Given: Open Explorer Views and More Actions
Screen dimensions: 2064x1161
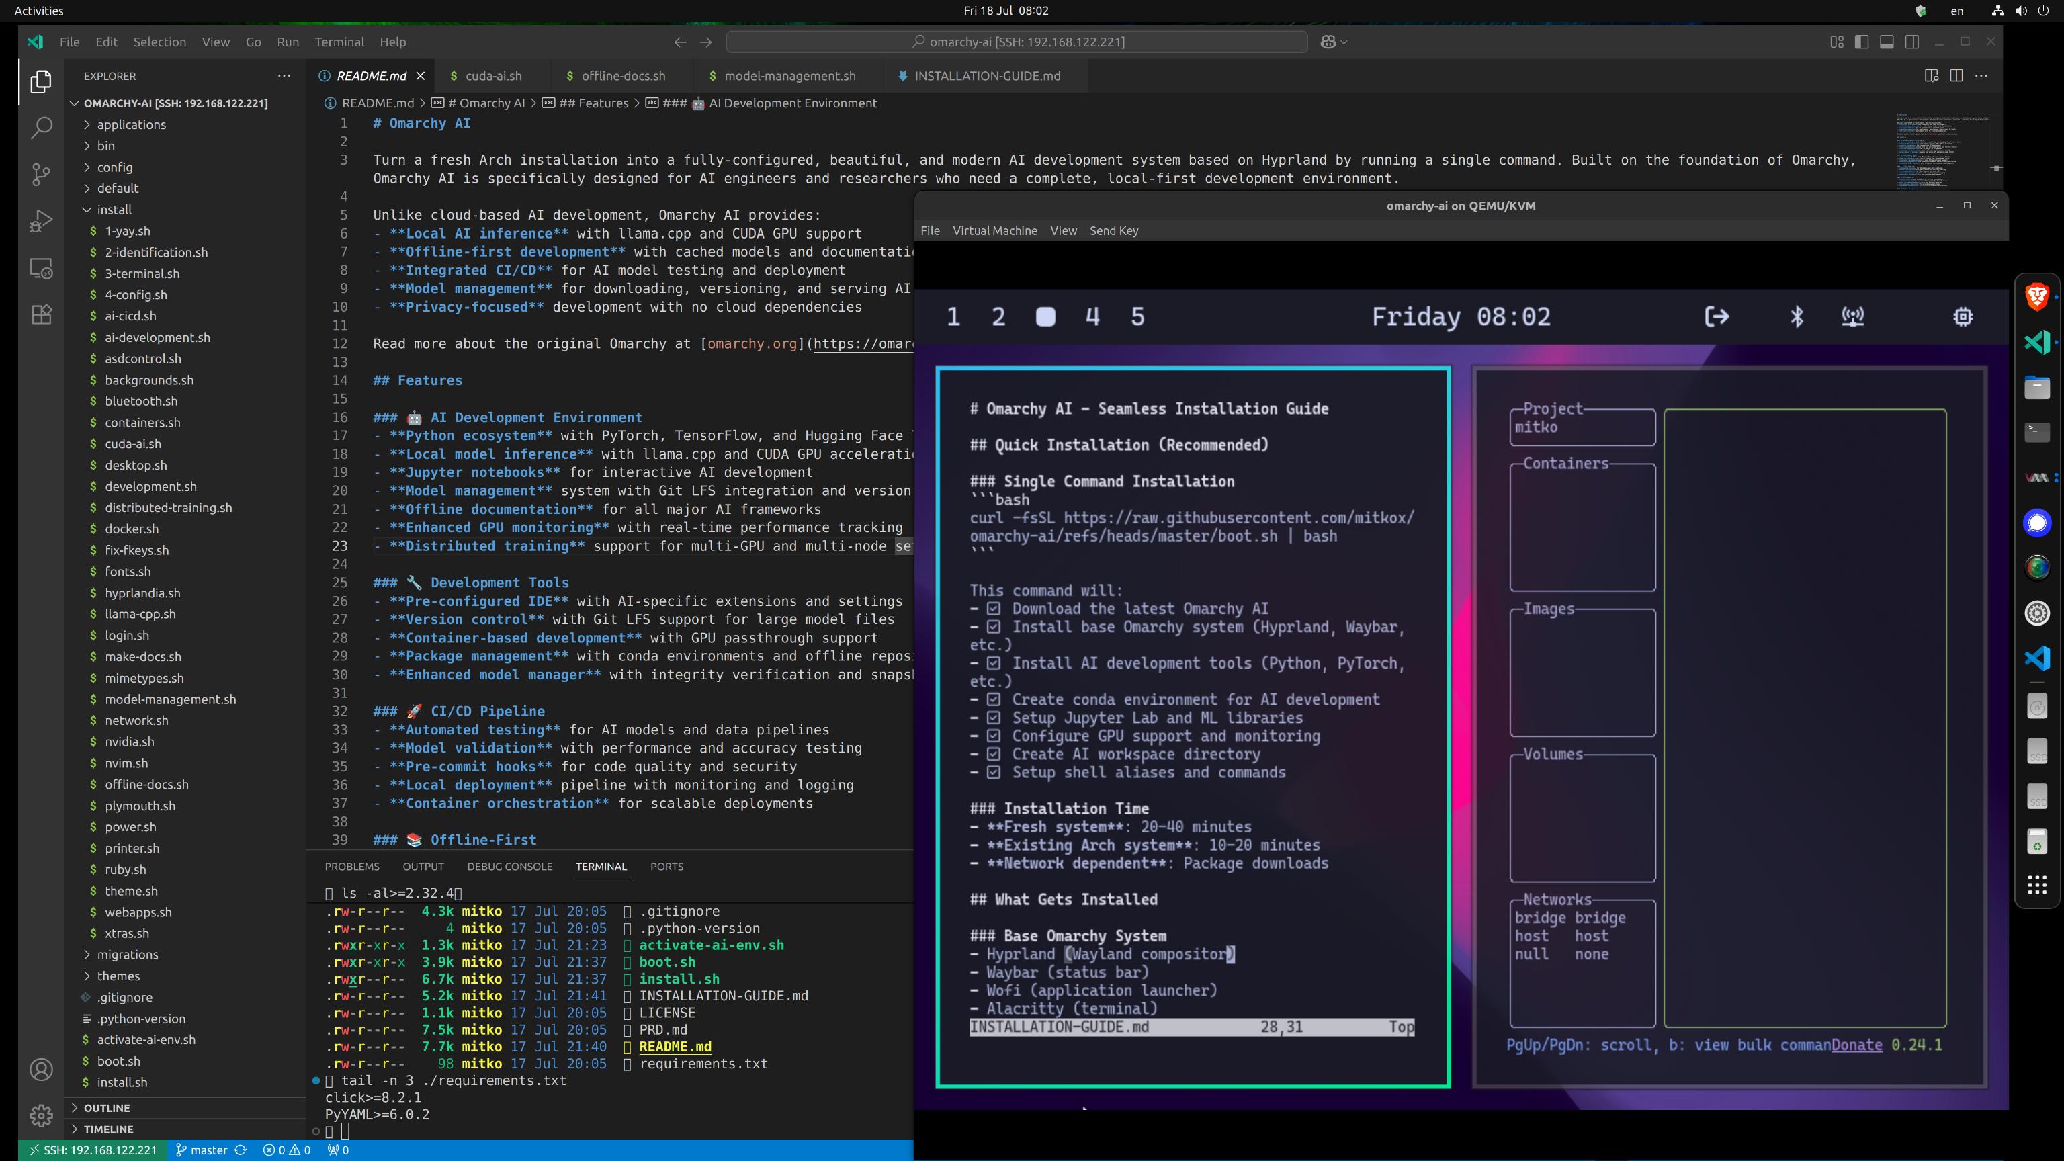Looking at the screenshot, I should 284,75.
